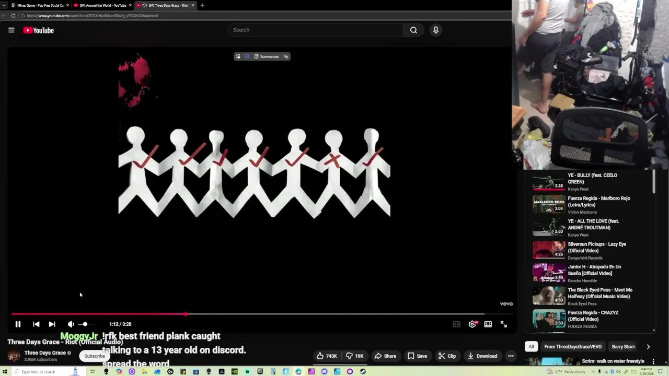The height and width of the screenshot is (376, 669).
Task: Open a new browser tab
Action: pos(202,5)
